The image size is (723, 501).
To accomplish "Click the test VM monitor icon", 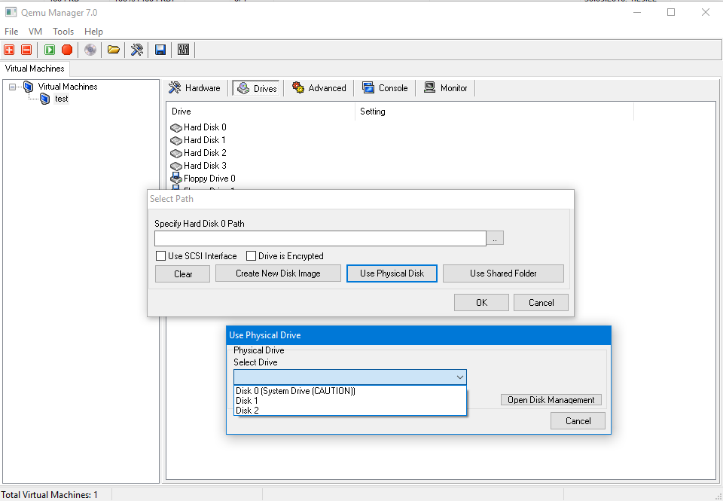I will (44, 99).
